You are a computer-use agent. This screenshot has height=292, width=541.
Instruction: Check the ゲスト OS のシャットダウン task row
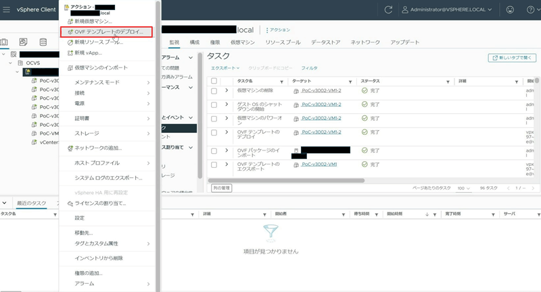pyautogui.click(x=214, y=105)
